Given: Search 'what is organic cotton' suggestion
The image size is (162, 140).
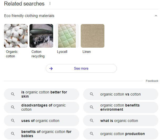Looking at the screenshot, I should click(x=121, y=120).
